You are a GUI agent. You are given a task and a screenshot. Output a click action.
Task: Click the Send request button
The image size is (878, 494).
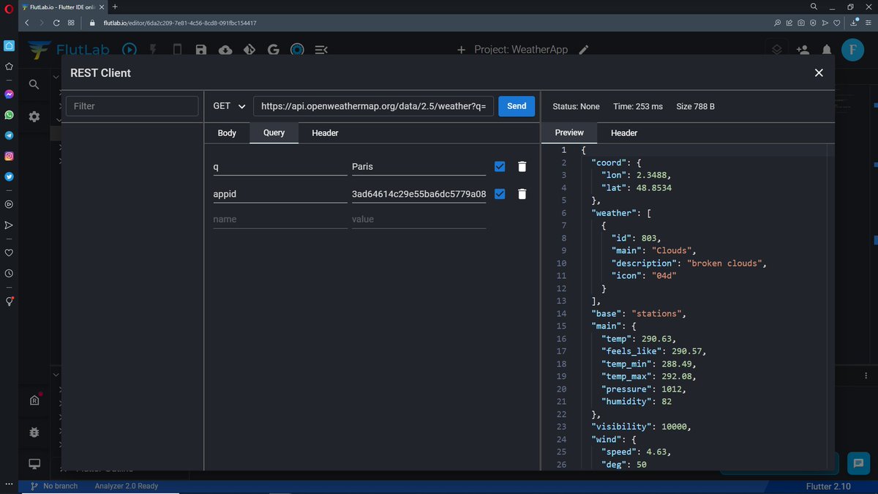pyautogui.click(x=517, y=106)
